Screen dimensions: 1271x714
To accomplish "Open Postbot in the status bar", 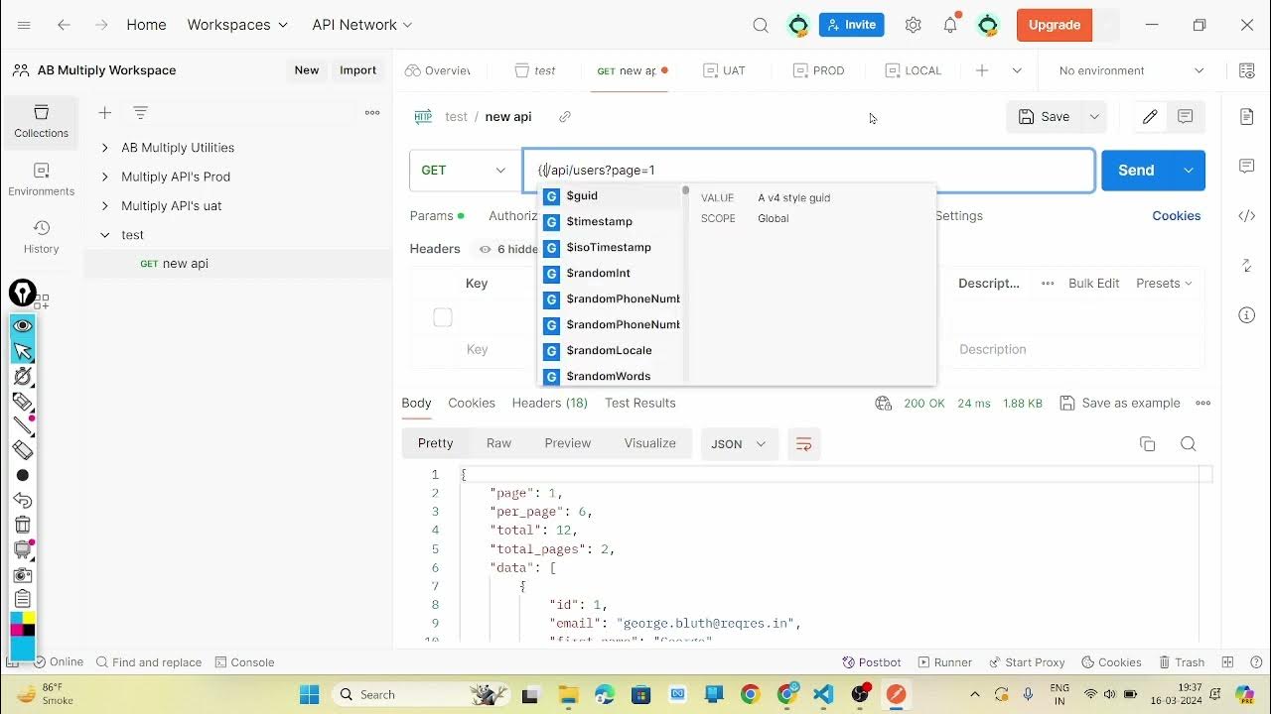I will pyautogui.click(x=872, y=662).
